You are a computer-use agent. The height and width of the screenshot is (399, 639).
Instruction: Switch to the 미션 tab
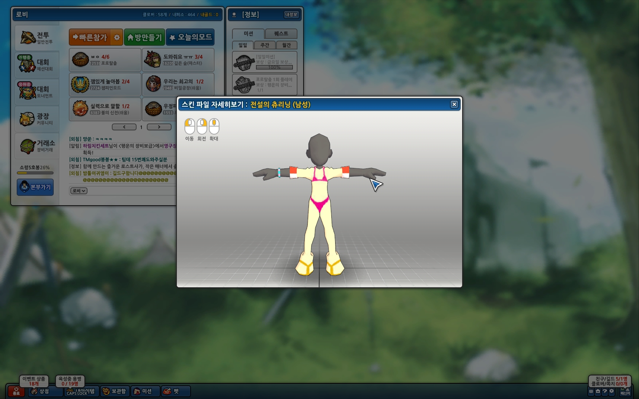point(248,33)
